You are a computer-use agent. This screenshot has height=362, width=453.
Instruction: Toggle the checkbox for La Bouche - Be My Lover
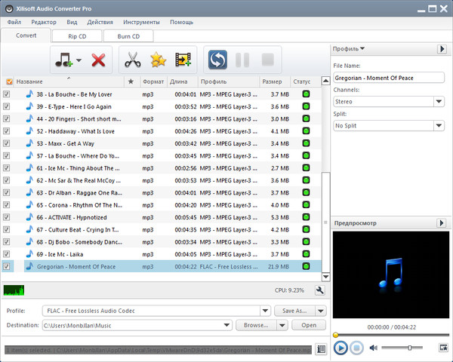[8, 94]
